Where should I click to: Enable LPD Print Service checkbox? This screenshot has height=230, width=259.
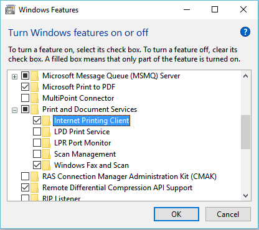pos(37,132)
